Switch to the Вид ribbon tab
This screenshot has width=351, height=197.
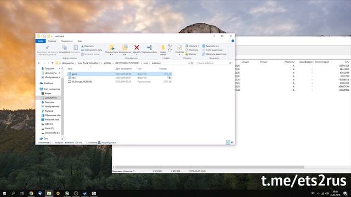(80, 41)
